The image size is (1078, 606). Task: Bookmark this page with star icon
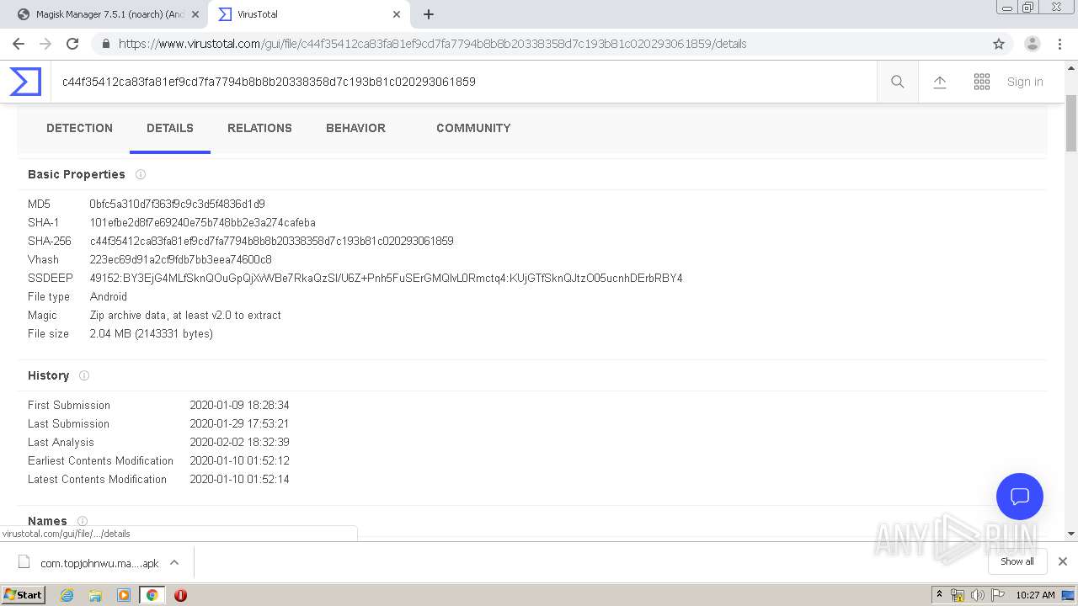pyautogui.click(x=999, y=44)
